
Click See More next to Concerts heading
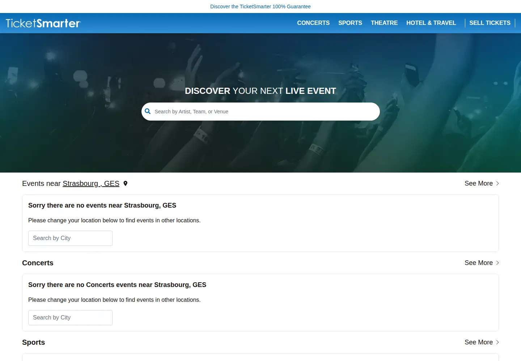click(482, 263)
